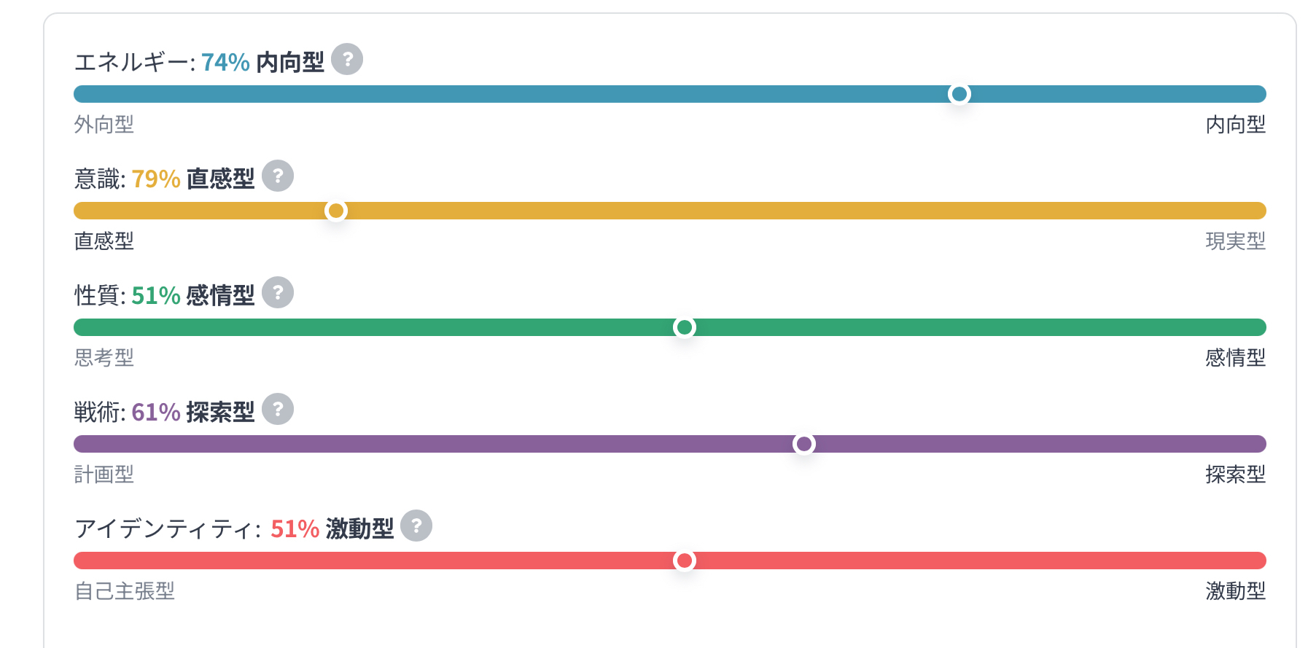The height and width of the screenshot is (648, 1308).
Task: Click the 74% value in the エネルギー heading
Action: click(225, 63)
